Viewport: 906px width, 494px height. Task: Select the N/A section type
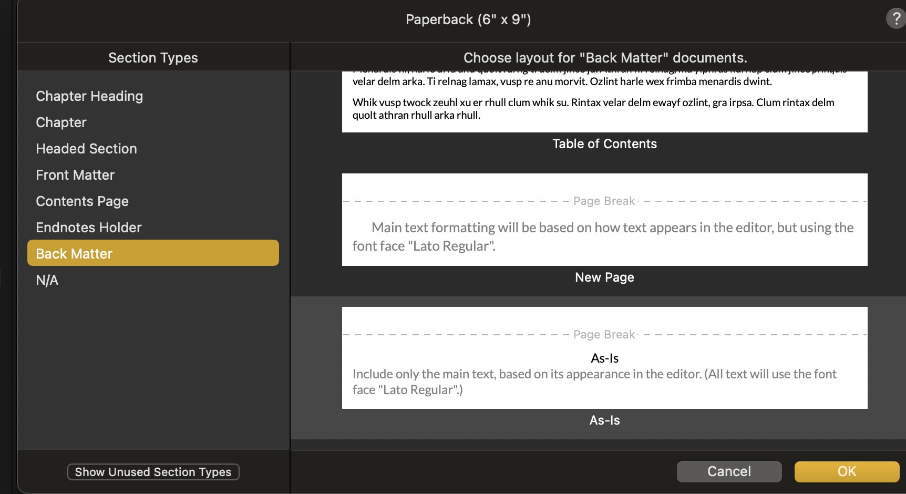[x=47, y=280]
